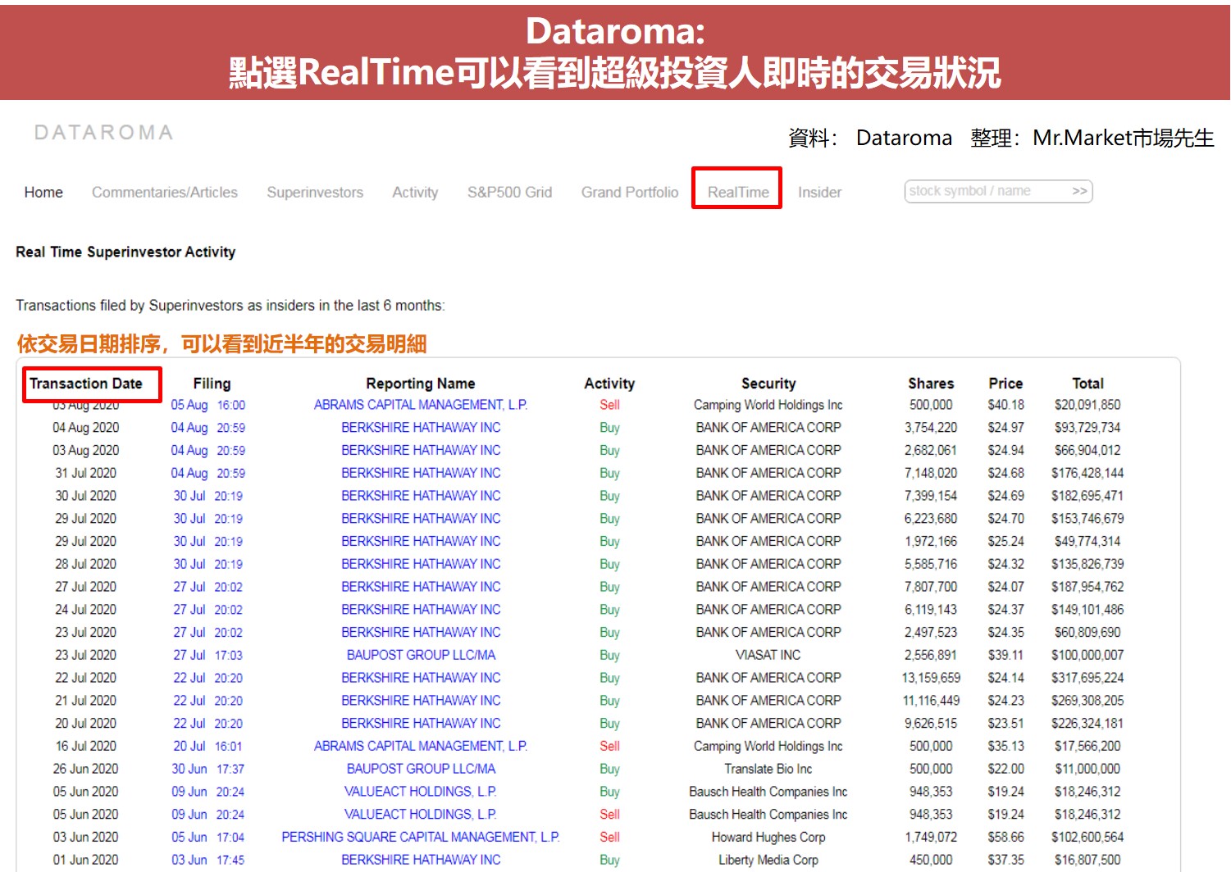
Task: Open the 05 Aug 16:00 filing link
Action: pos(208,405)
